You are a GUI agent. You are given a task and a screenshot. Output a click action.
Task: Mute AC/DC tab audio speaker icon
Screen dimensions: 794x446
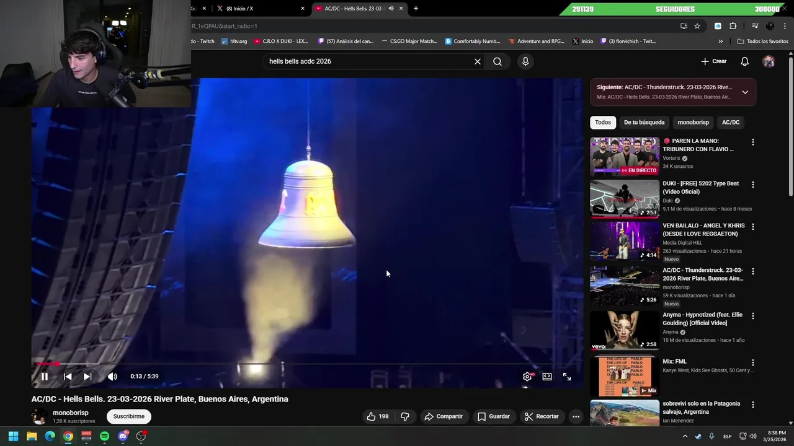(x=391, y=9)
